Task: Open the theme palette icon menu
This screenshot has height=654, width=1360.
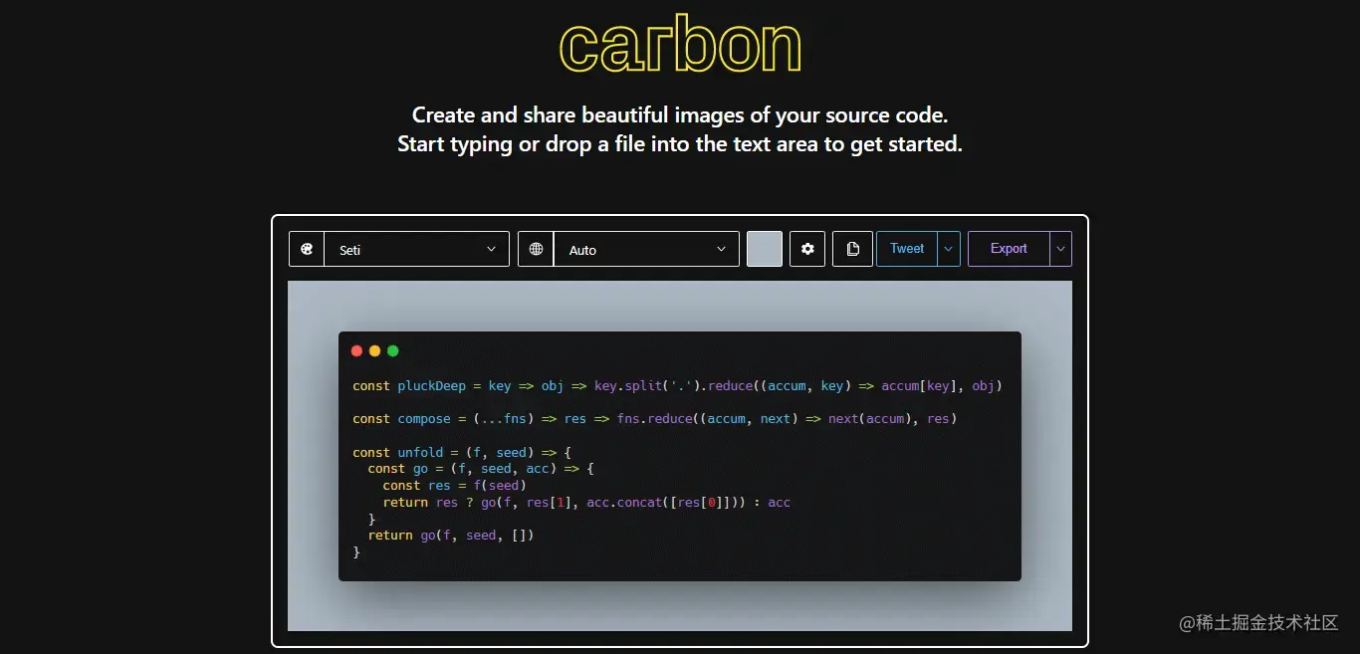Action: coord(307,249)
